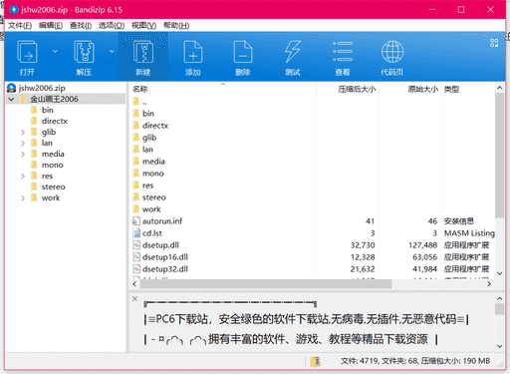Click file list scrollbar up arrow

pos(499,88)
